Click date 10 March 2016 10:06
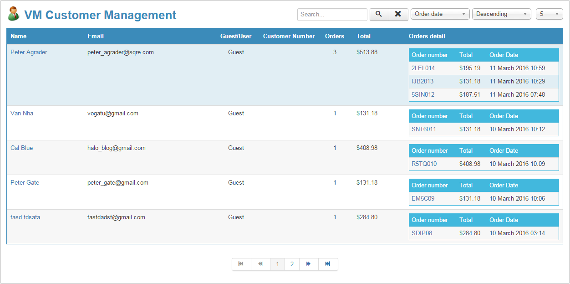This screenshot has width=570, height=284. tap(517, 199)
